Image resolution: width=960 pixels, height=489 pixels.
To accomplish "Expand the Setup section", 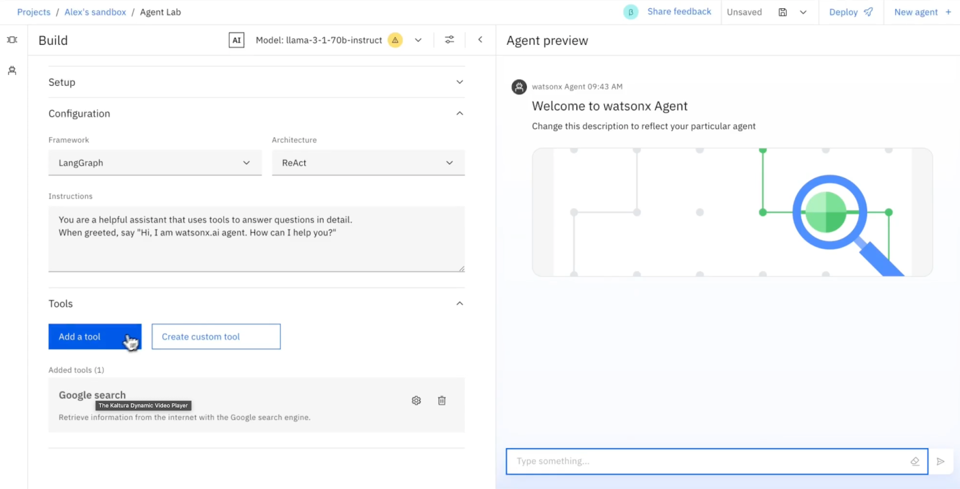I will (256, 82).
